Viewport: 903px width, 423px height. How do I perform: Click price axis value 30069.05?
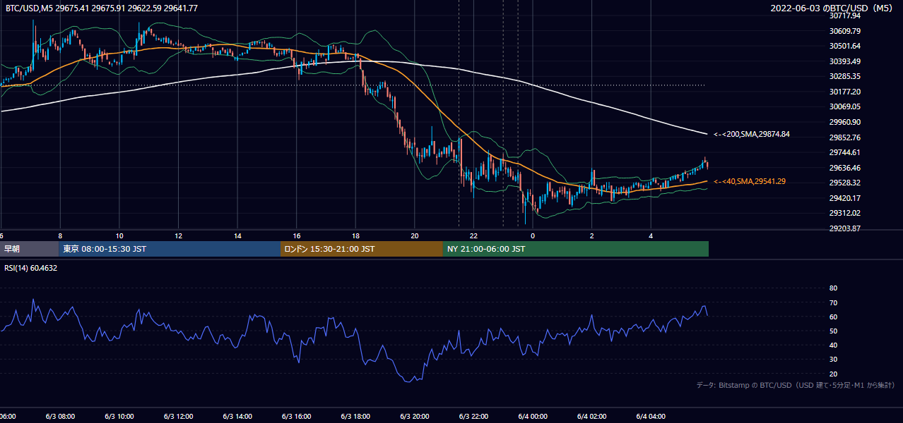click(844, 106)
